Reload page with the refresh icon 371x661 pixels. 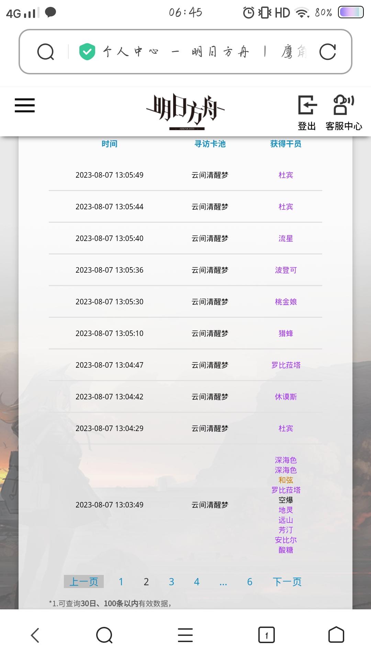pyautogui.click(x=327, y=52)
